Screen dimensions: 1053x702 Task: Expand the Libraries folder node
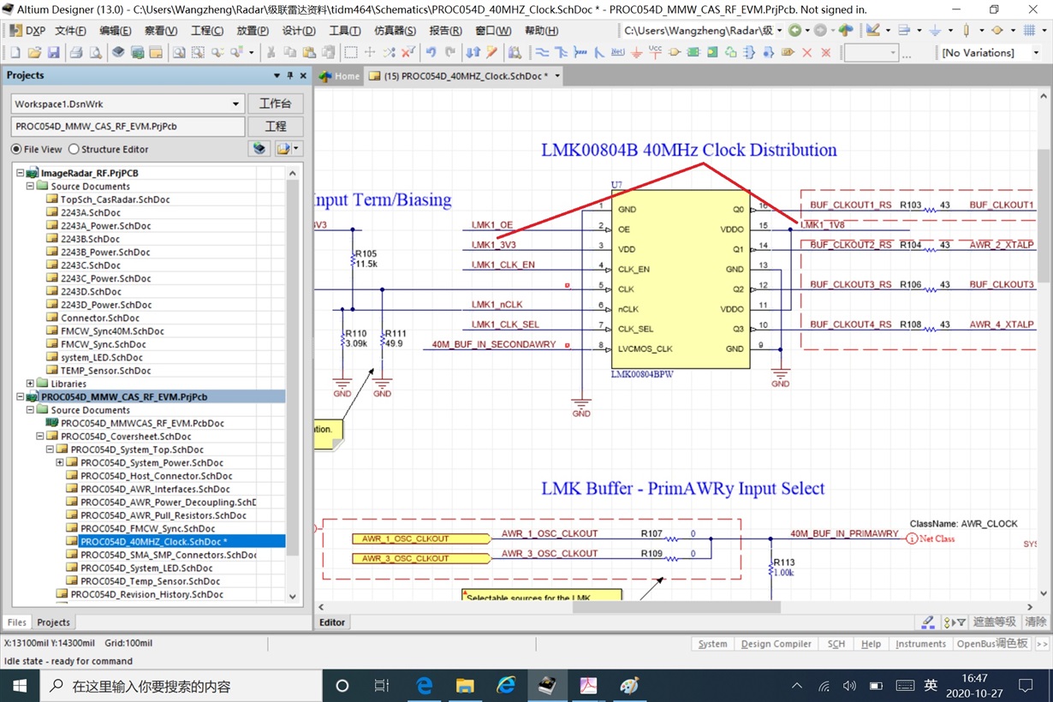pos(31,384)
